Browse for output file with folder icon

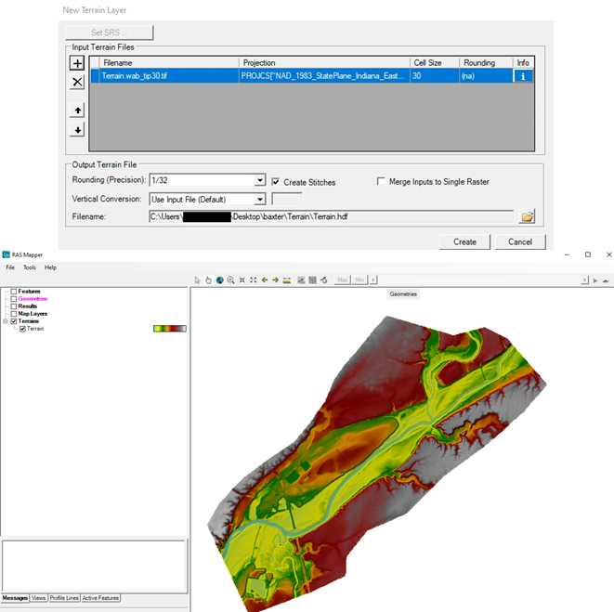[528, 216]
